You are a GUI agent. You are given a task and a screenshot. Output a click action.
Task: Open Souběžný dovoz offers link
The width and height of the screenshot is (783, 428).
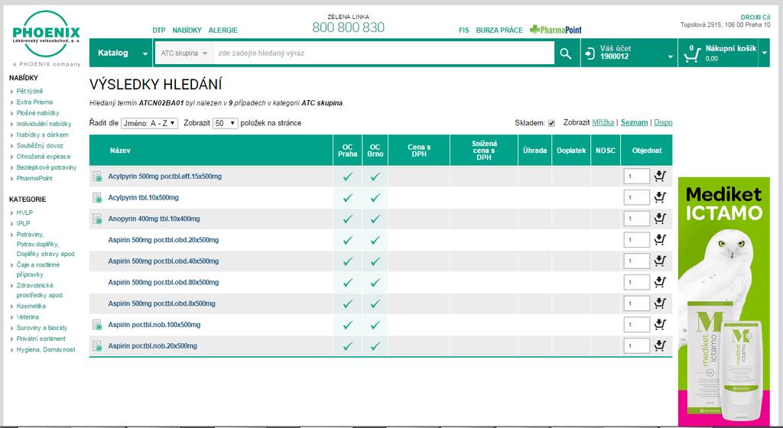point(40,146)
